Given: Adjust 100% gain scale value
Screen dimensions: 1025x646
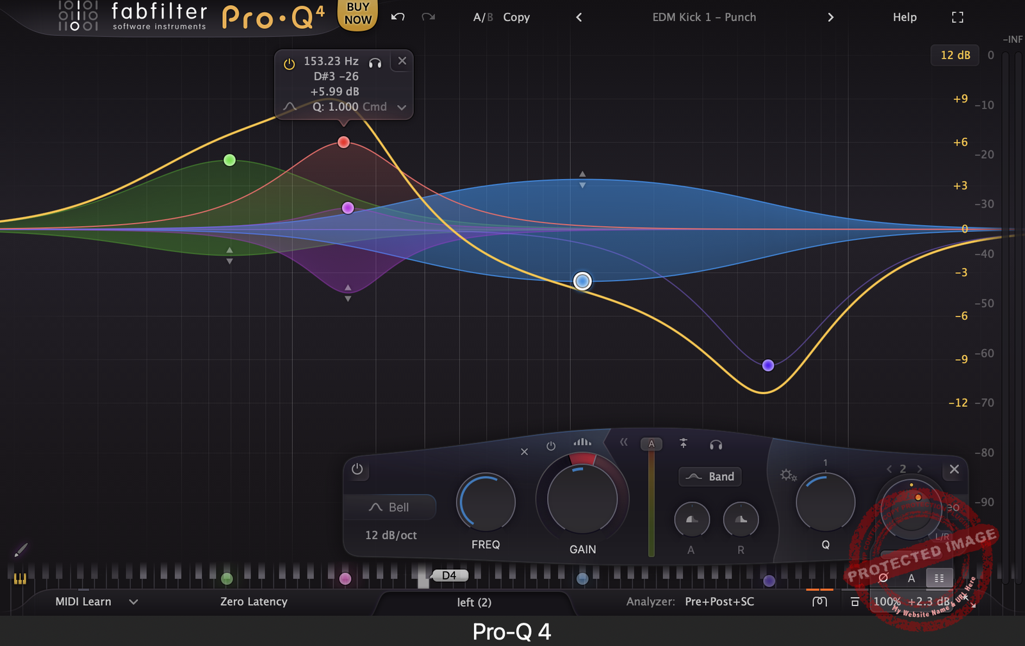Looking at the screenshot, I should click(887, 602).
